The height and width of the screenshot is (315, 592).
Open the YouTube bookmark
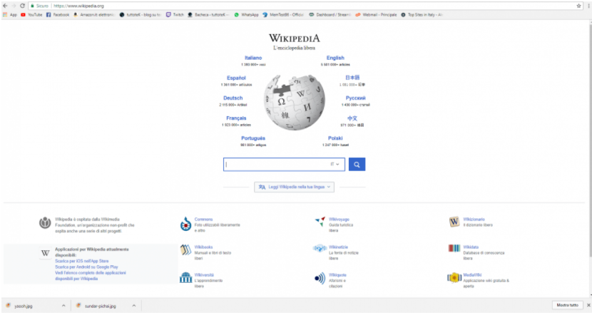click(31, 15)
